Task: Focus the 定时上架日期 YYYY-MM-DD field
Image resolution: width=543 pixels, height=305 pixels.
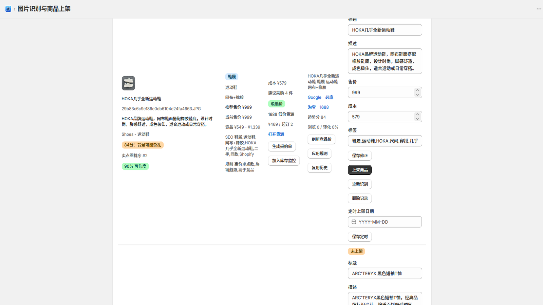Action: (x=385, y=222)
